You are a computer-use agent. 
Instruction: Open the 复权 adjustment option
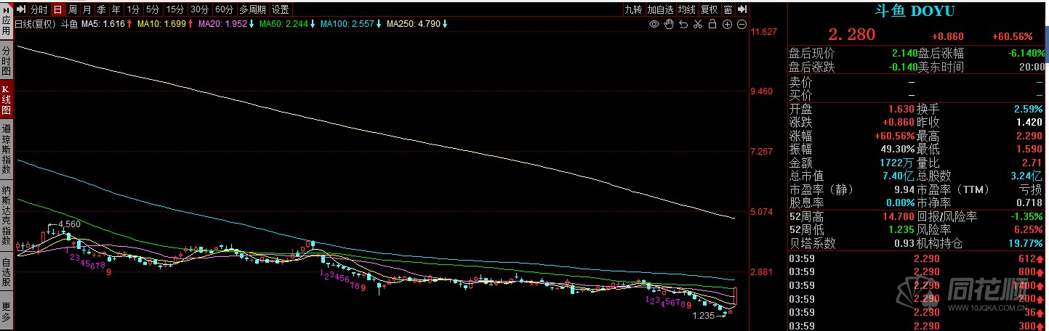(x=710, y=9)
